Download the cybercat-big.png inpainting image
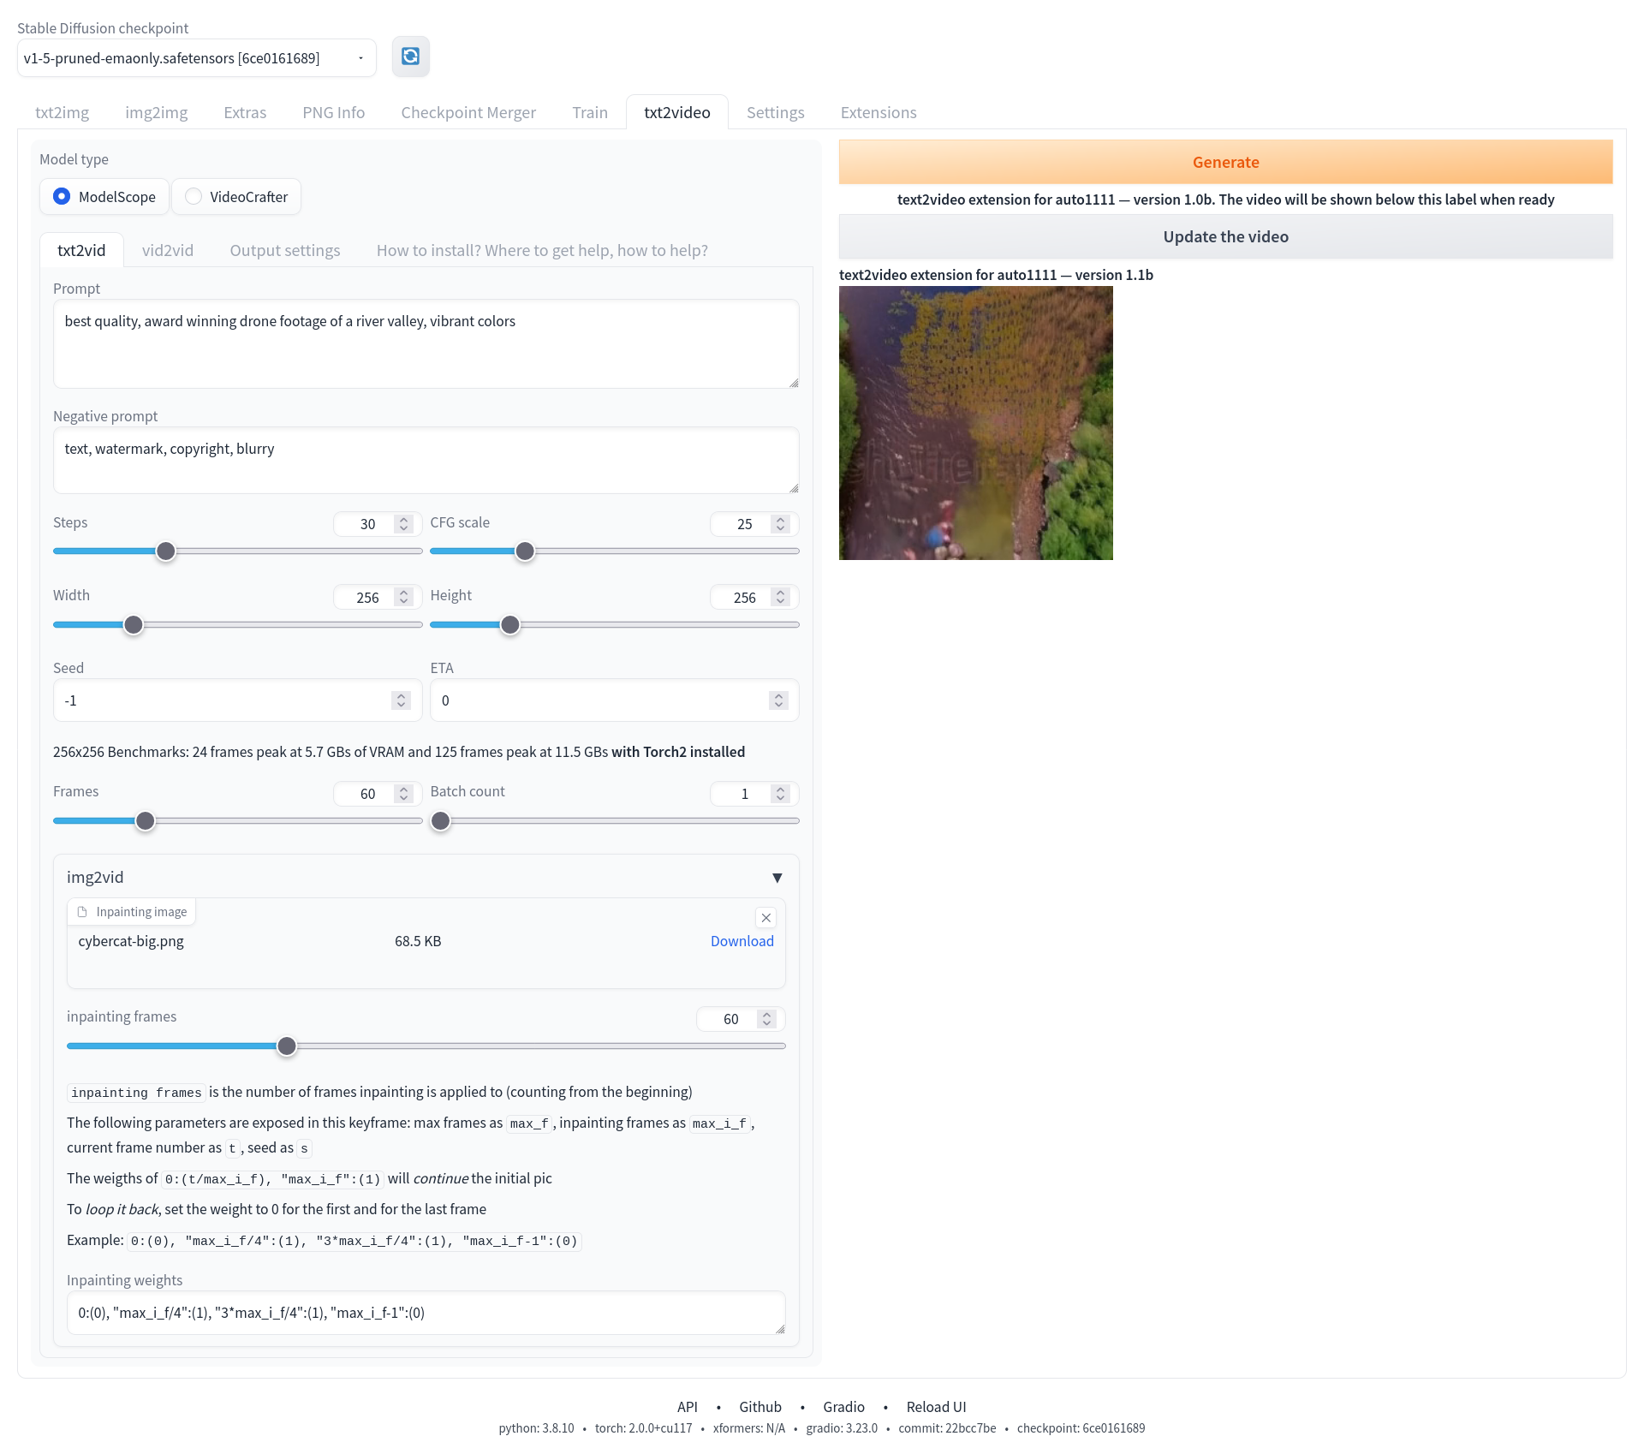Screen dimensions: 1644x1454 click(742, 942)
